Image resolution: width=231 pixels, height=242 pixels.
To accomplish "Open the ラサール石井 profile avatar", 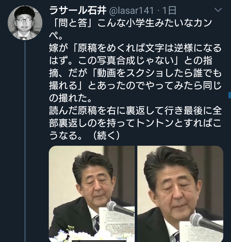I will pos(25,23).
